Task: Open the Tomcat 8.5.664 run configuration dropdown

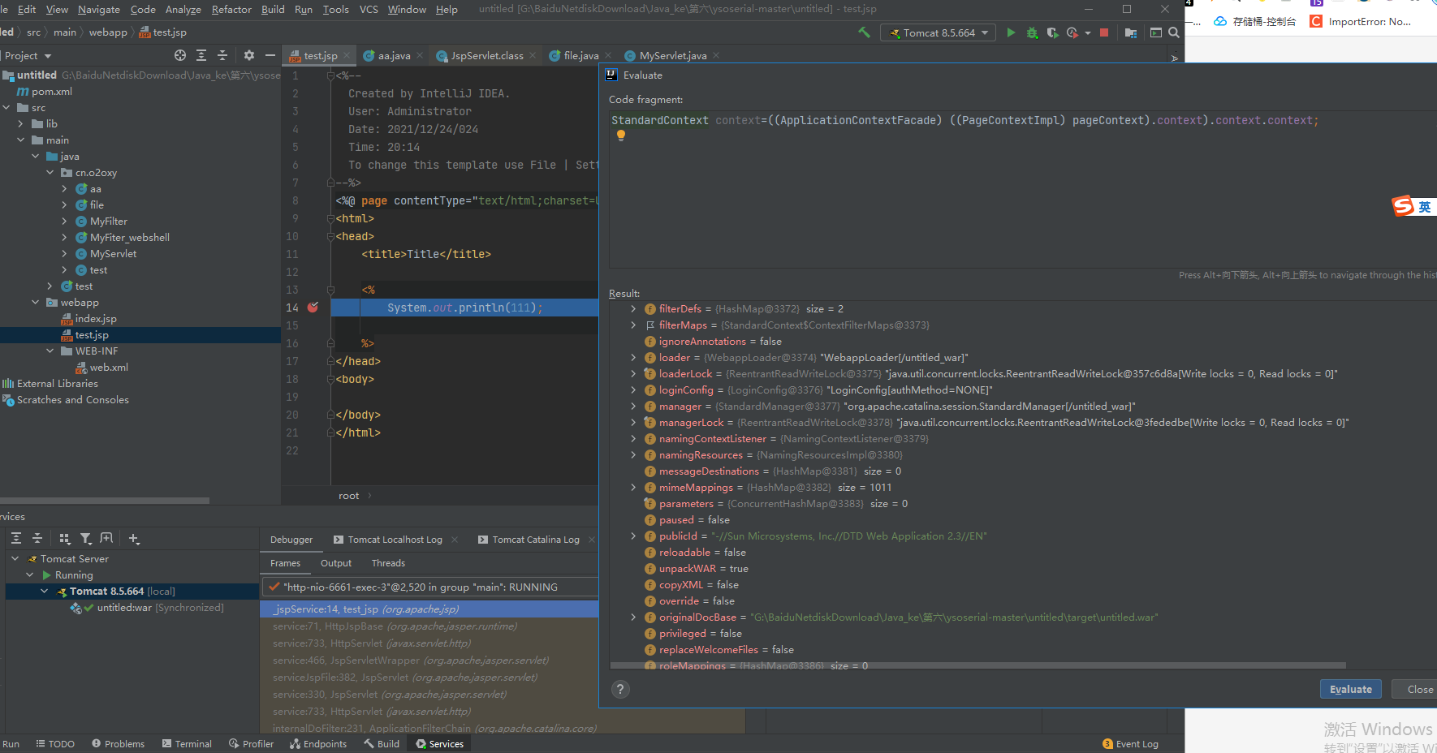Action: click(939, 32)
